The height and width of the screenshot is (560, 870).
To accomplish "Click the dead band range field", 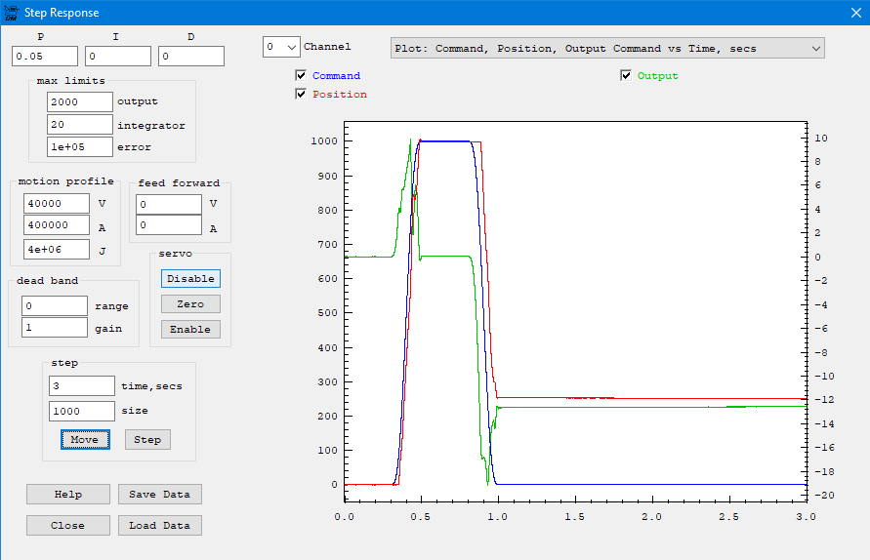I will click(x=55, y=306).
